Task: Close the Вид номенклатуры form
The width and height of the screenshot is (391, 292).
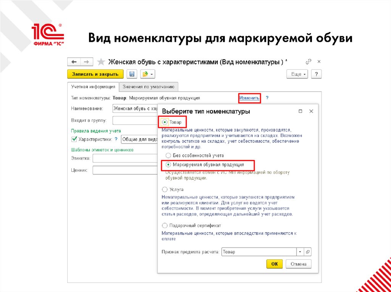Action: click(319, 62)
